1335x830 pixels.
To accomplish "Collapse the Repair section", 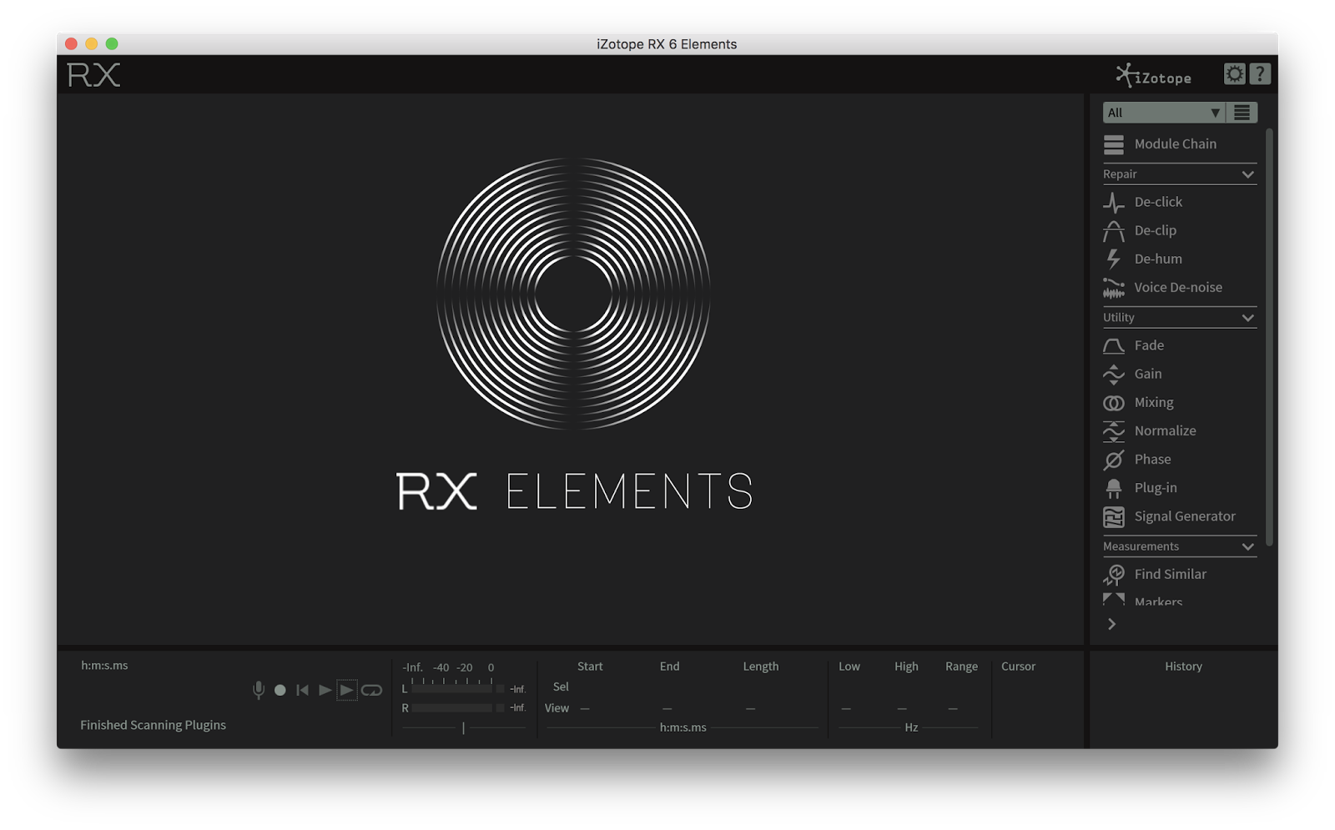I will coord(1247,174).
